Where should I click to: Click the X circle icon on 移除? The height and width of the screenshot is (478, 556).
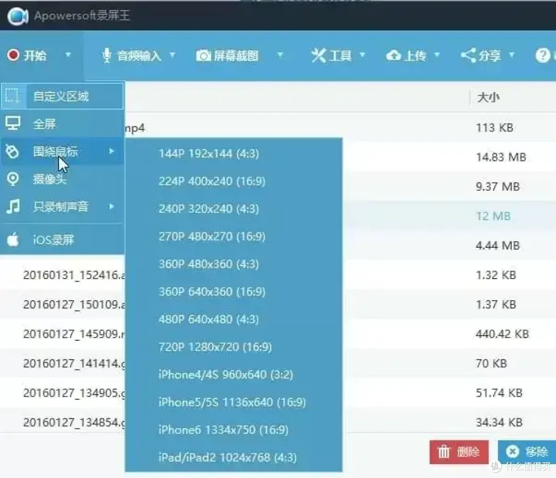pyautogui.click(x=512, y=452)
